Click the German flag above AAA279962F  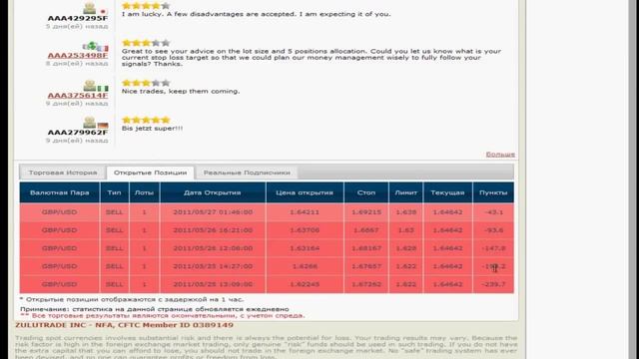pyautogui.click(x=103, y=126)
